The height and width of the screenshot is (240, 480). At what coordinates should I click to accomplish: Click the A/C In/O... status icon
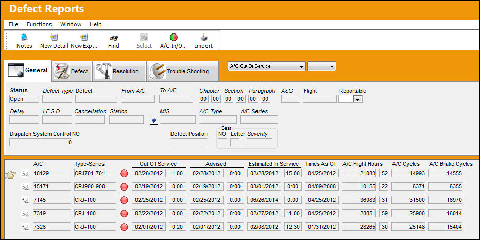coord(174,38)
